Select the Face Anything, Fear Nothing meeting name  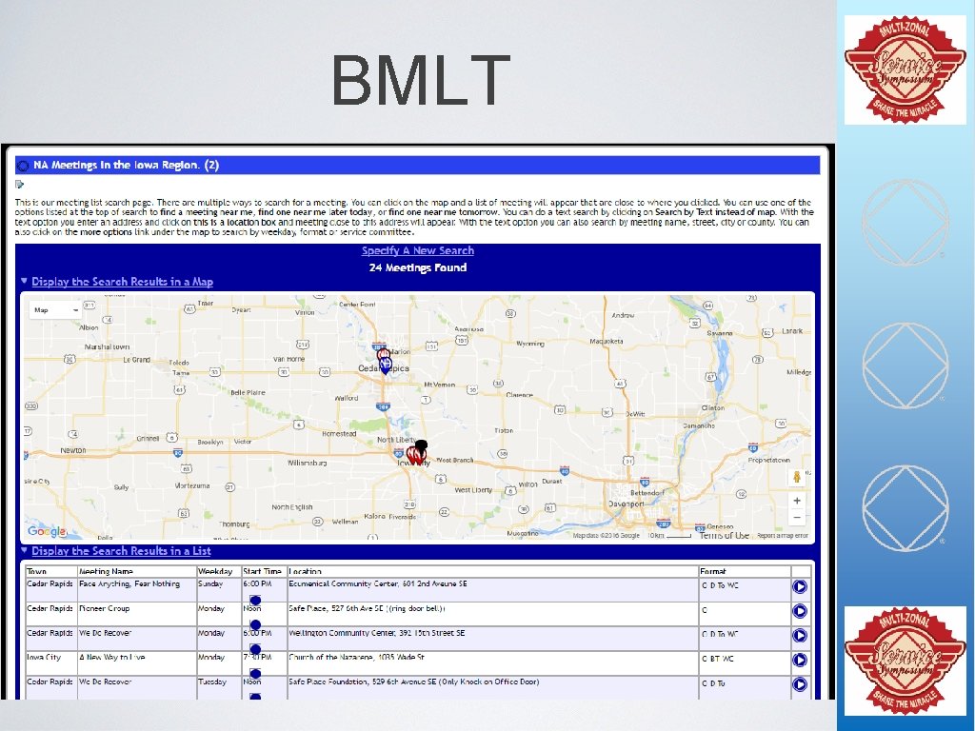[129, 584]
